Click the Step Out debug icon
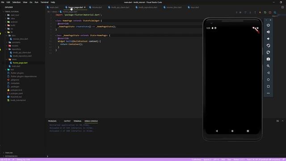The height and width of the screenshot is (161, 286). coord(255,13)
